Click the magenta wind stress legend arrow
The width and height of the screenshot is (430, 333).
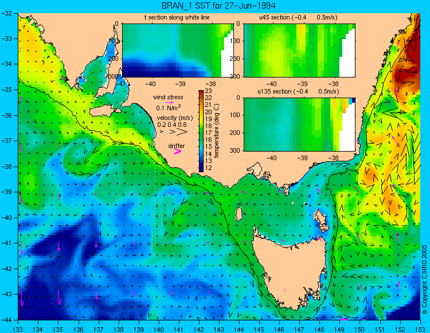tap(170, 102)
